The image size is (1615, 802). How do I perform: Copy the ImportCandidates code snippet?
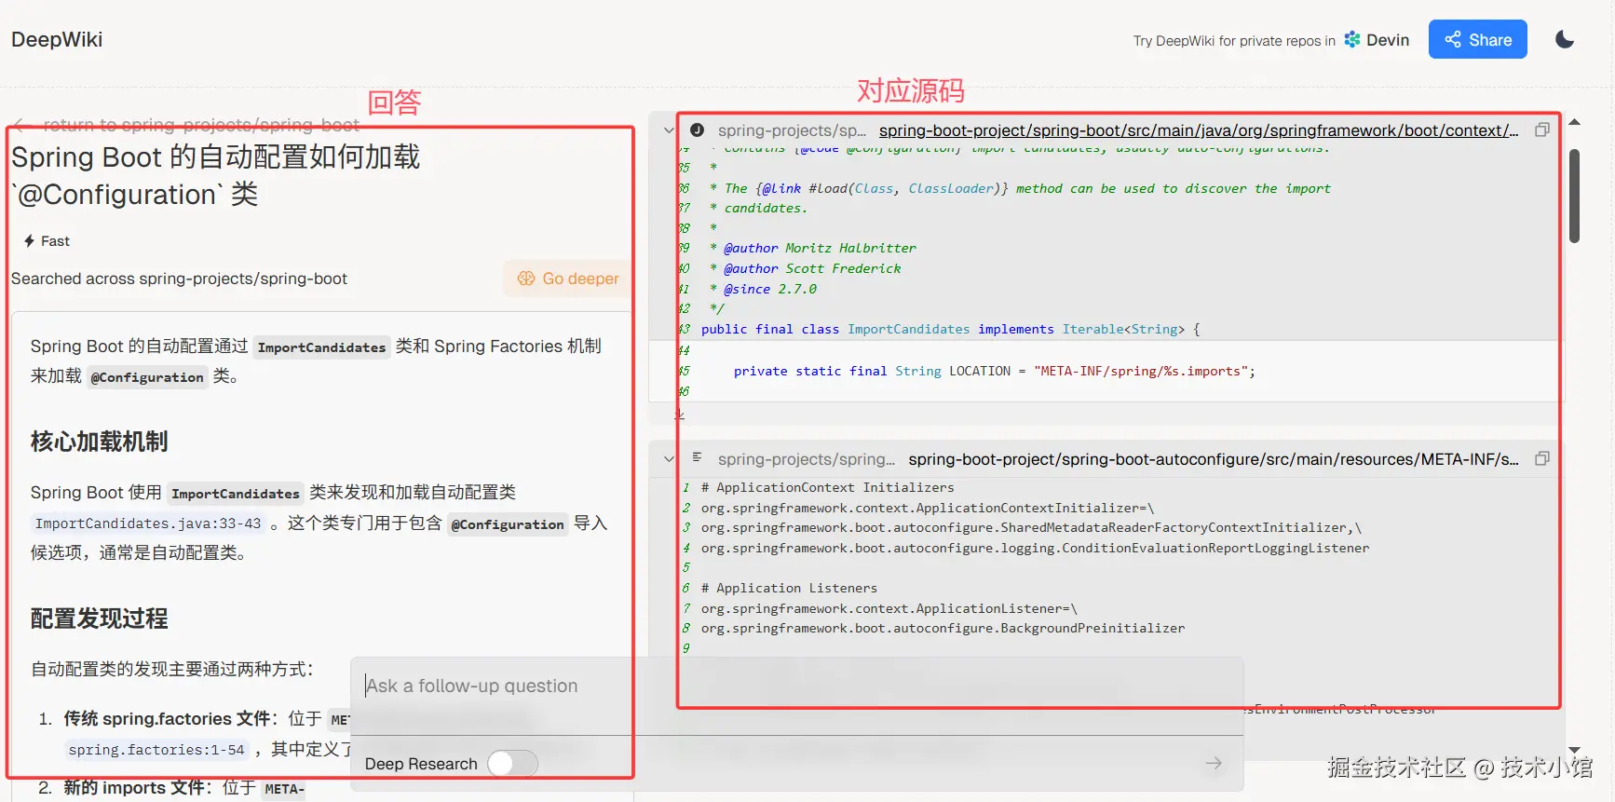(1542, 130)
